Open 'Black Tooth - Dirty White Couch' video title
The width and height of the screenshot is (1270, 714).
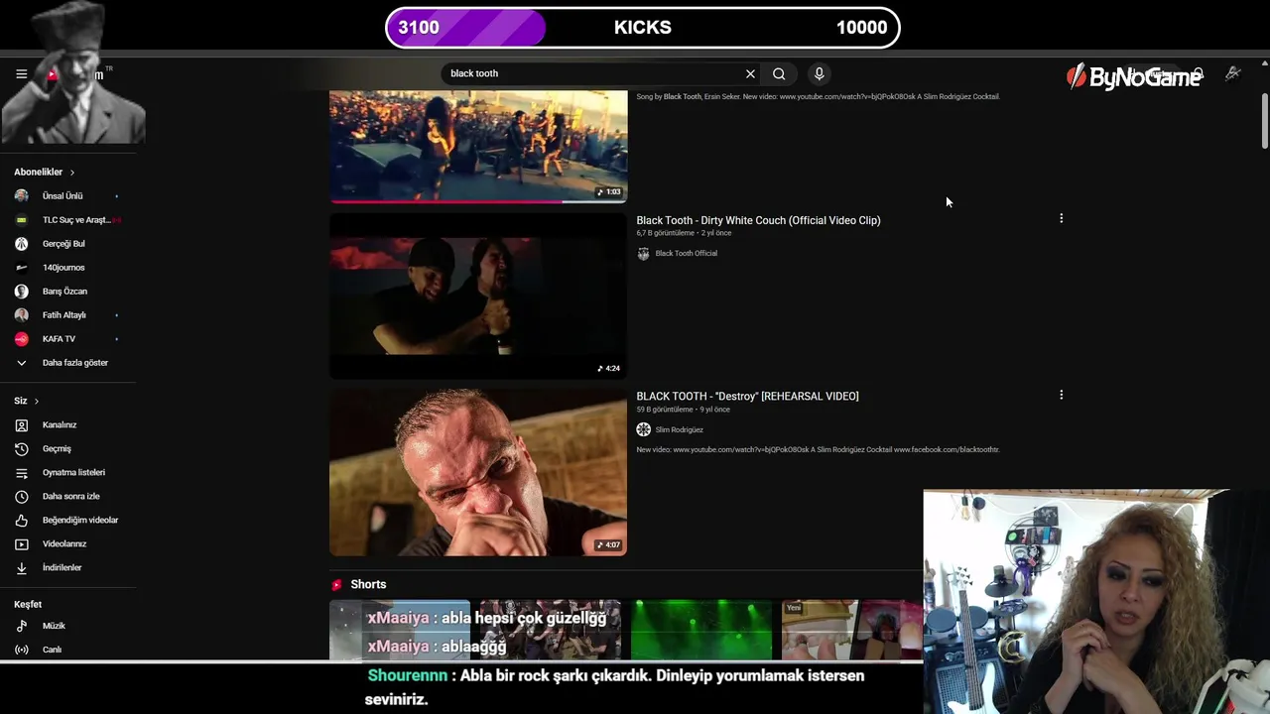(758, 220)
